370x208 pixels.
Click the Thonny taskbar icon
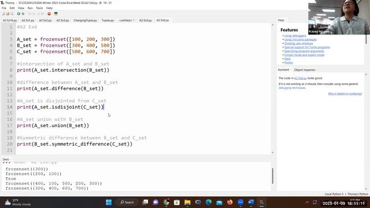point(262,202)
